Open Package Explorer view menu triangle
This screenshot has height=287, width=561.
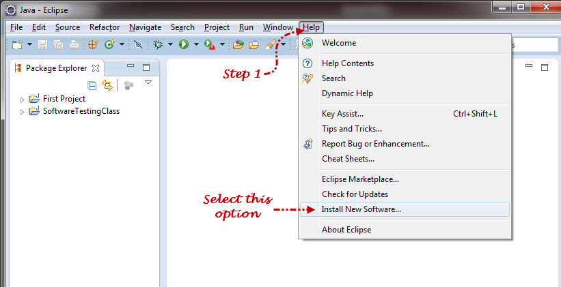(148, 82)
